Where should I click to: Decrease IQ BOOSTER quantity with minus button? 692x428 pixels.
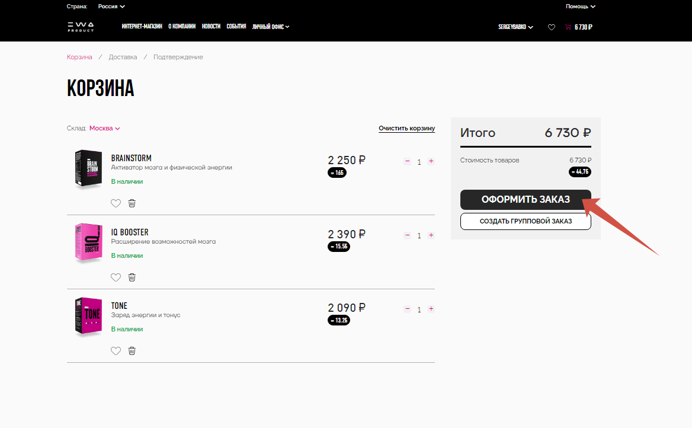tap(407, 235)
